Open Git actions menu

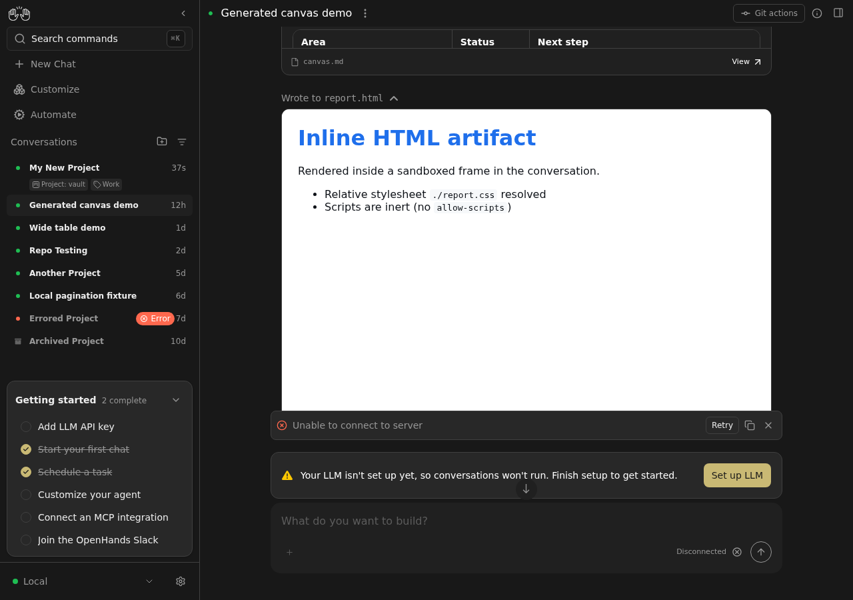click(x=769, y=13)
